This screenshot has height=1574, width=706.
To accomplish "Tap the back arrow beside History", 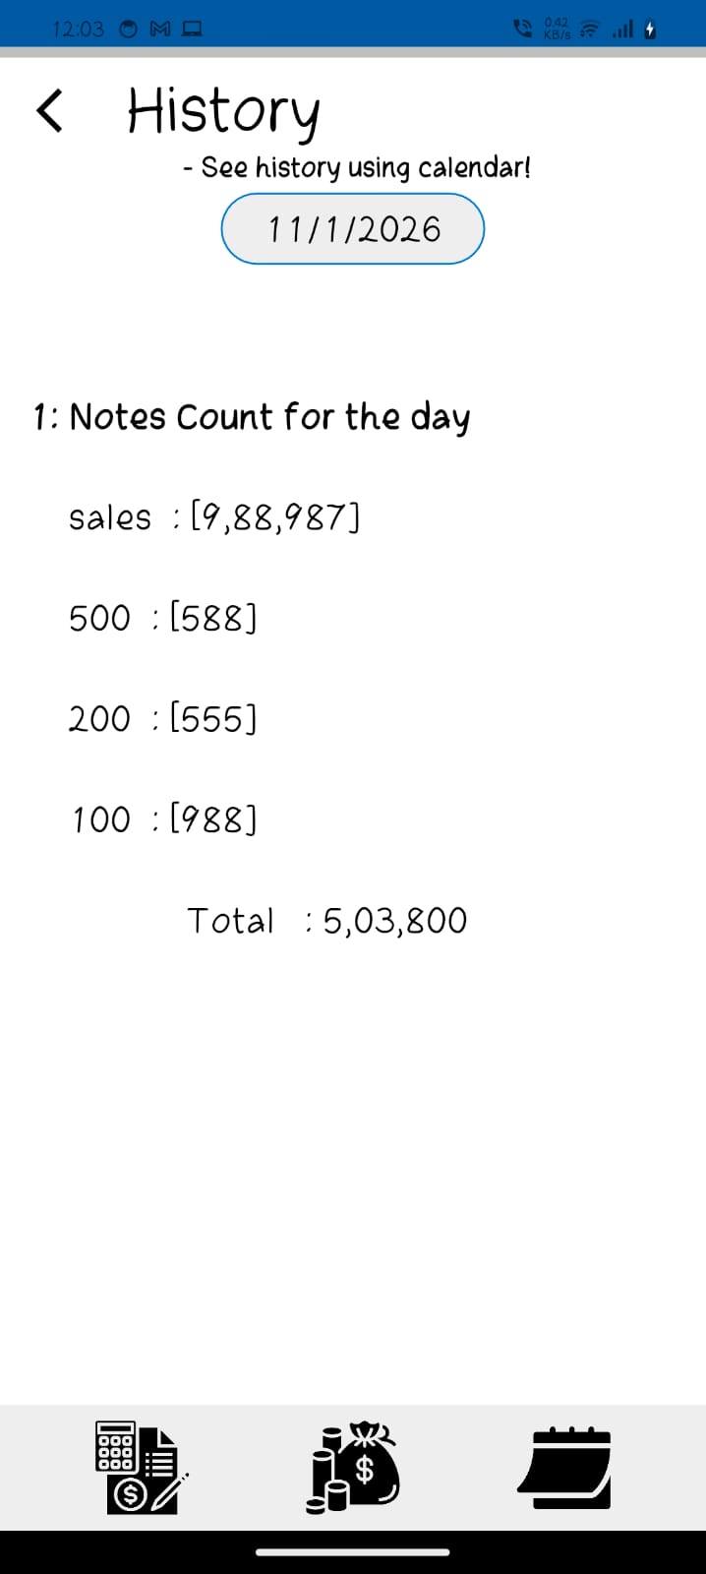I will click(49, 110).
